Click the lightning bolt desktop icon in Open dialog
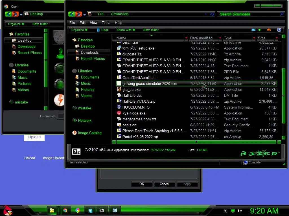Viewport: 289px width, 216px height. (59, 100)
